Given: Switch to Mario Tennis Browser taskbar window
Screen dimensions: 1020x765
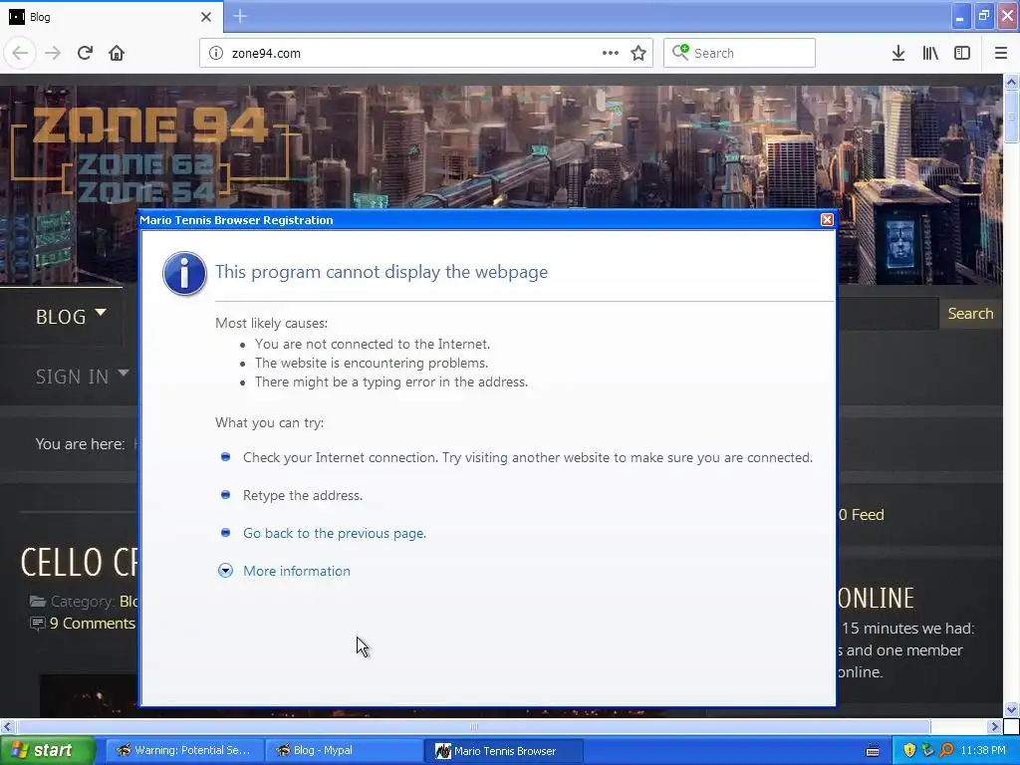Looking at the screenshot, I should click(503, 751).
